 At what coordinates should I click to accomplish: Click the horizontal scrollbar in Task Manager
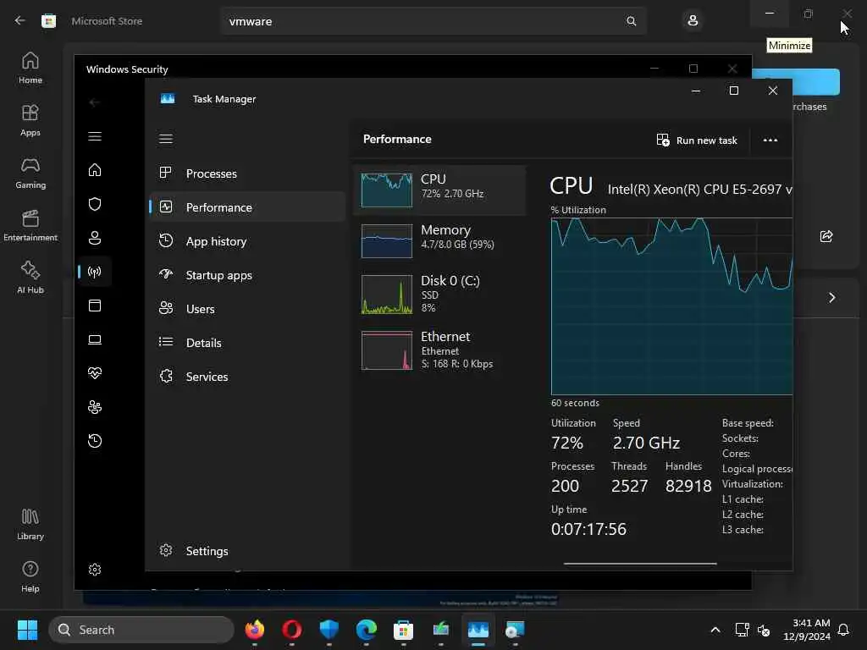640,564
